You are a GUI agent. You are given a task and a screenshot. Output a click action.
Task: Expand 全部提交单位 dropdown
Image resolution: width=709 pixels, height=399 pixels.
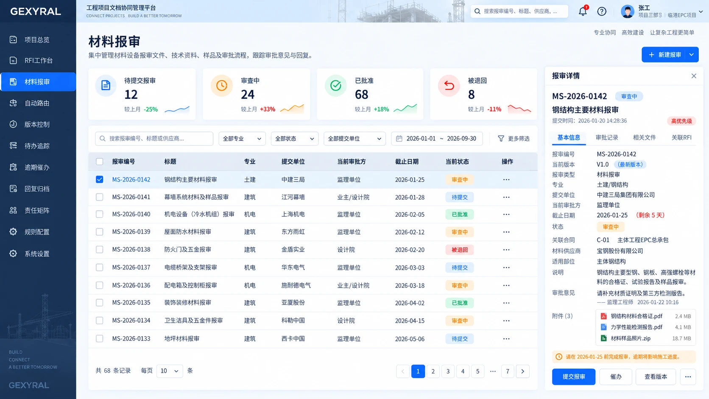354,139
